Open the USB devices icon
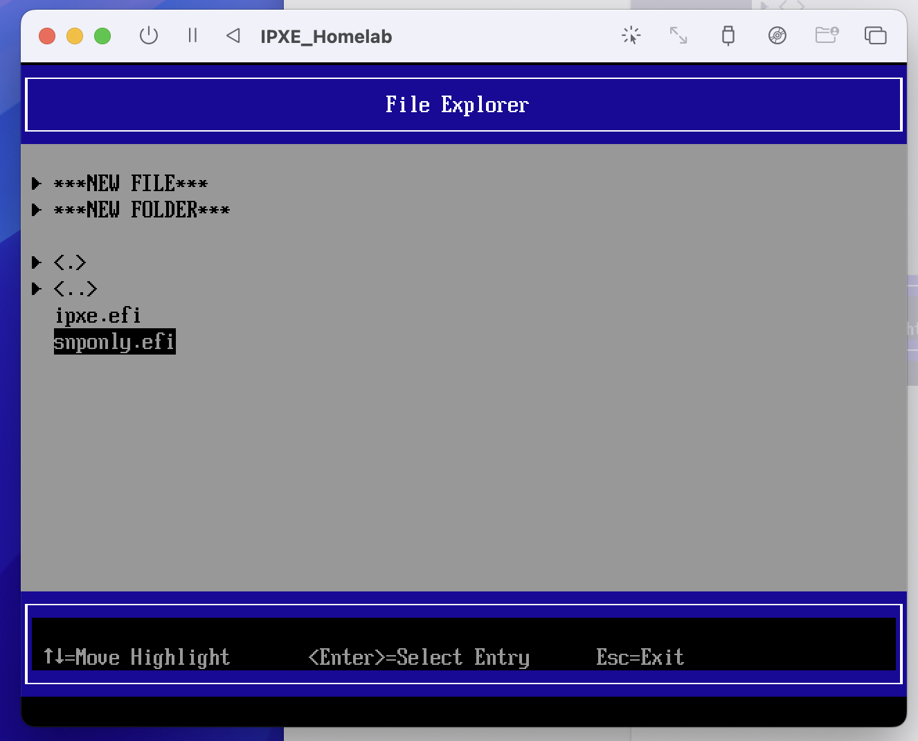 pyautogui.click(x=728, y=35)
